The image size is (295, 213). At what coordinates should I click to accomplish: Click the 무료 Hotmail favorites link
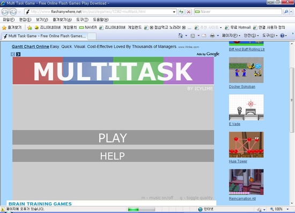238,28
